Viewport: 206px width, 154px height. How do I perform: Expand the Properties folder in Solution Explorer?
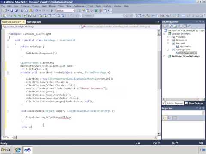(x=168, y=37)
